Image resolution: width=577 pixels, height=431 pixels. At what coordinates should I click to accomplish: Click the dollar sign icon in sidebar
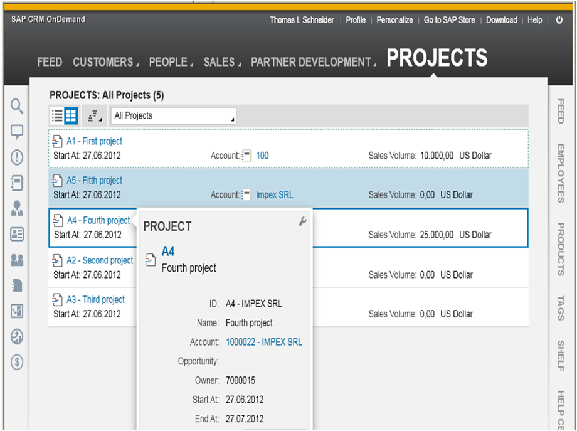coord(17,362)
